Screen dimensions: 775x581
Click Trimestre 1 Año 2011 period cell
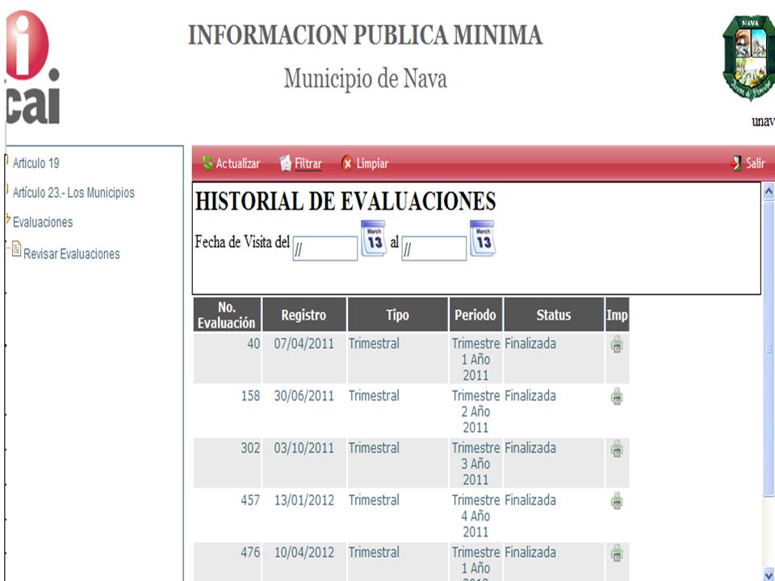click(x=475, y=359)
